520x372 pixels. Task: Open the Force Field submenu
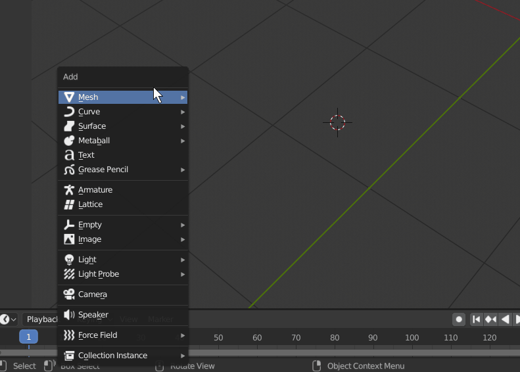tap(123, 335)
